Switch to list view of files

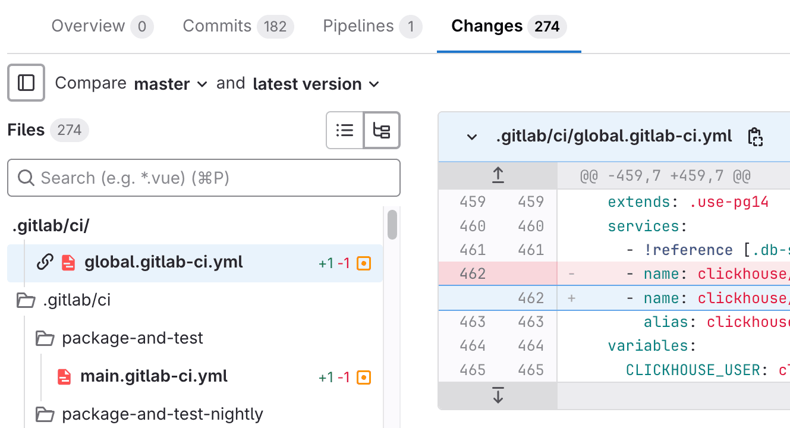345,130
